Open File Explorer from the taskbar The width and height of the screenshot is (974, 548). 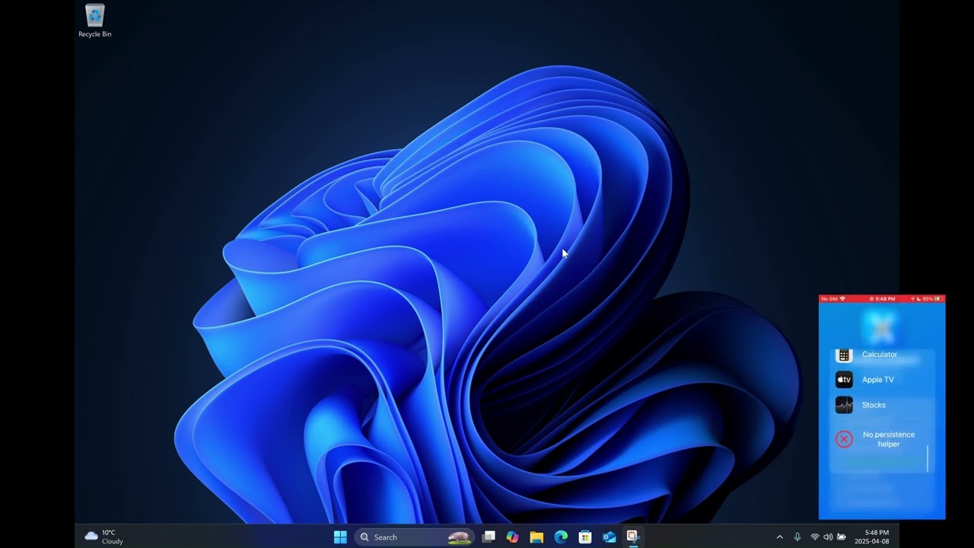536,537
